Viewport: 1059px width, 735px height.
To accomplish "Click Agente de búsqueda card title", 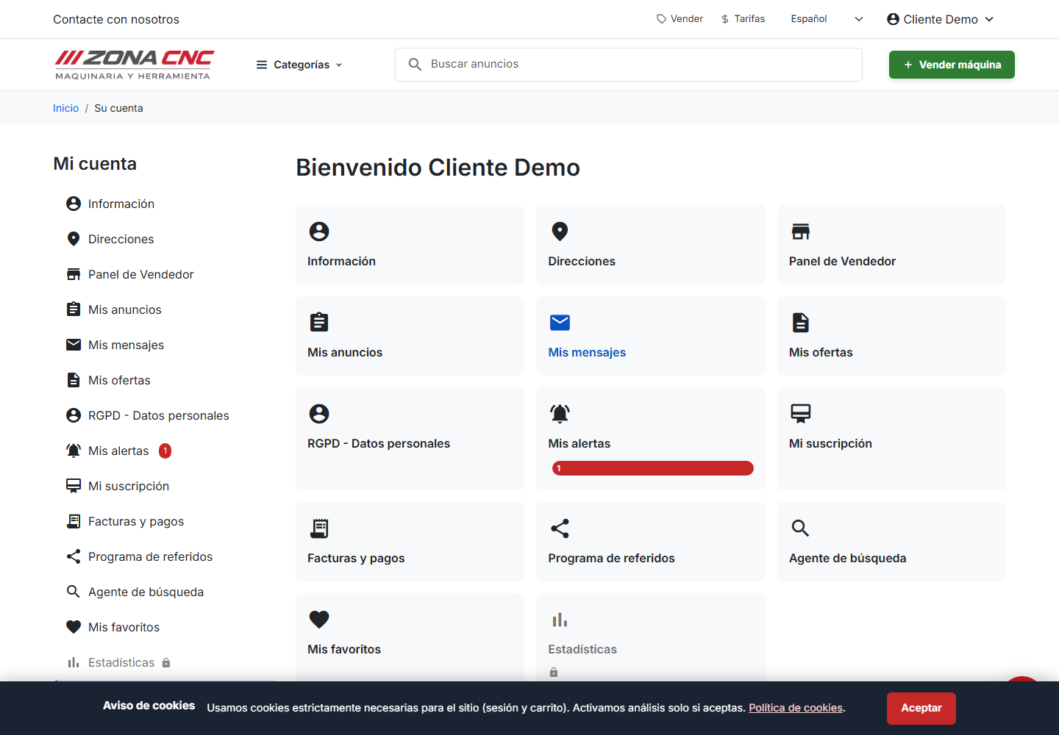I will click(847, 558).
